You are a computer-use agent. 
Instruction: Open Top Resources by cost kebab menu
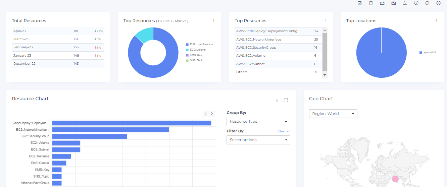pyautogui.click(x=214, y=20)
